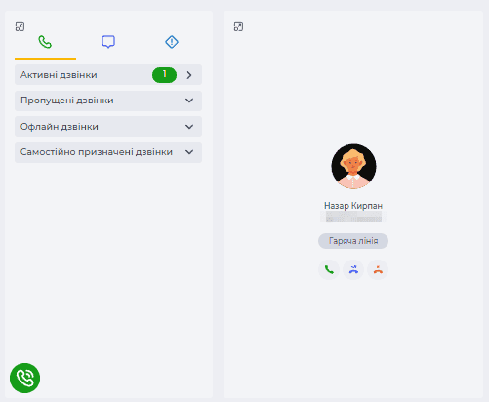
Task: Expand Самостійно призначені дзвінки chevron
Action: click(x=189, y=152)
